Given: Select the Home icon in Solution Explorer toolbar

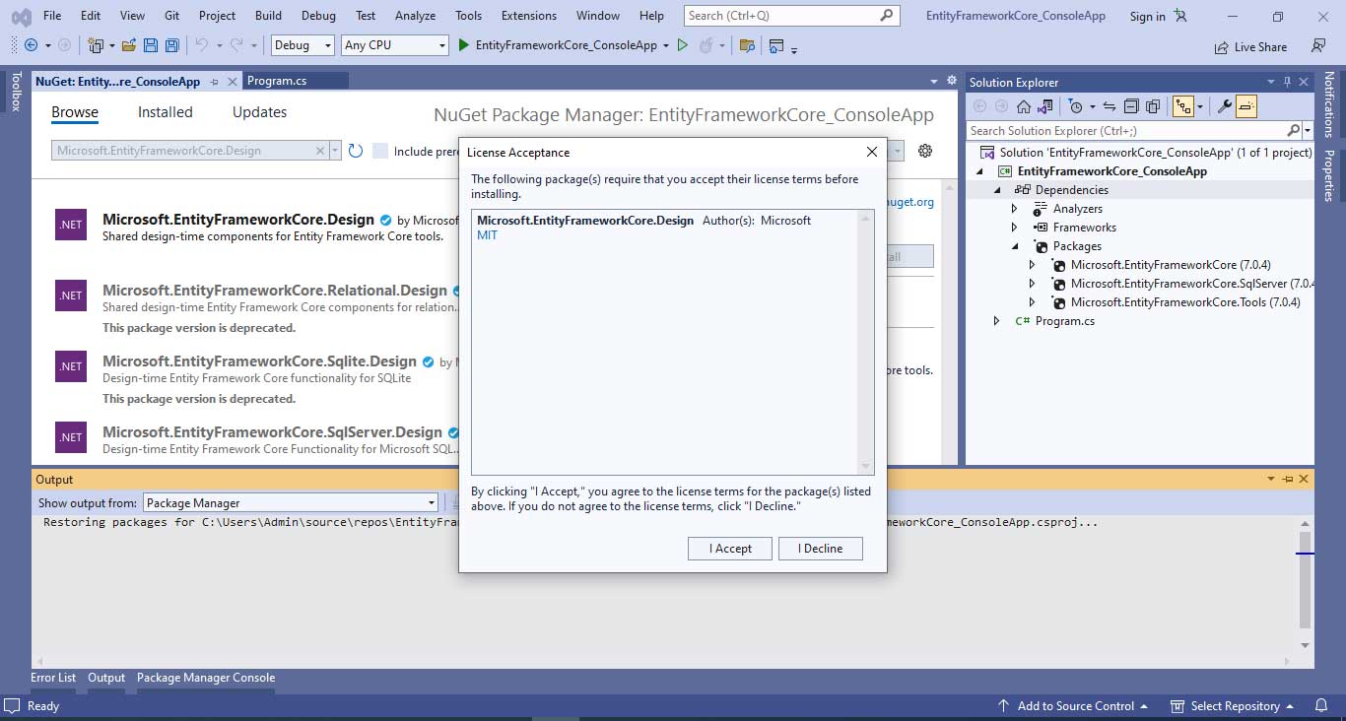Looking at the screenshot, I should point(1025,105).
